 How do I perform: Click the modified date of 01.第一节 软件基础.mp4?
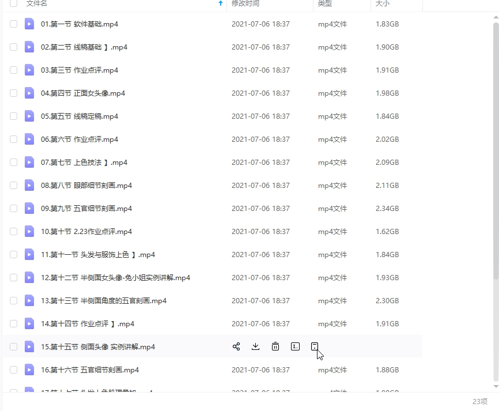(260, 24)
